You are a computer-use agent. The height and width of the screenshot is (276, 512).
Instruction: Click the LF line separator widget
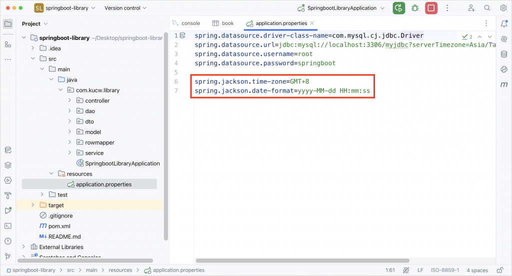point(420,270)
